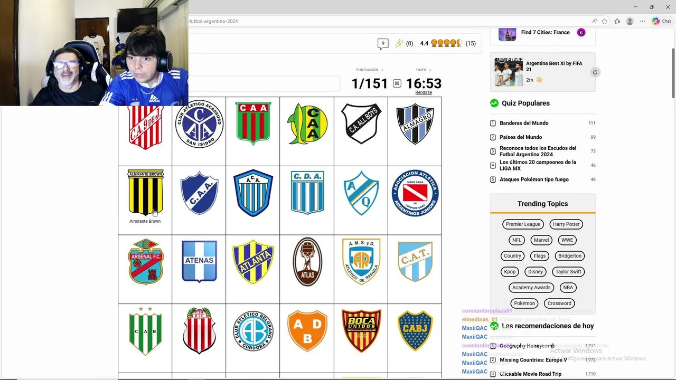The image size is (676, 380).
Task: Pause the quiz timer
Action: click(x=397, y=83)
